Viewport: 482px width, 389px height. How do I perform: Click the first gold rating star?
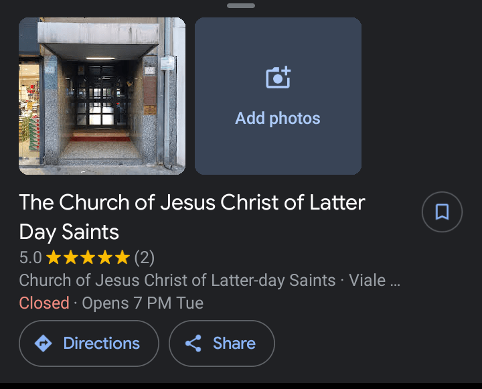[x=54, y=257]
